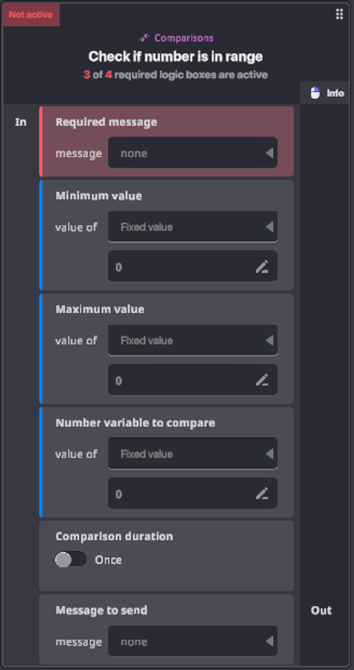Open the Message to send dropdown
Image resolution: width=354 pixels, height=670 pixels.
(x=193, y=642)
